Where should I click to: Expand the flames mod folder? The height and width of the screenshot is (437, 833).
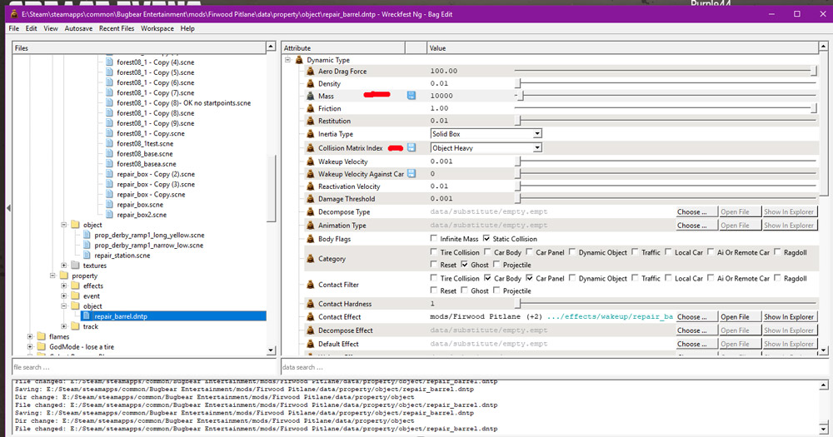[30, 336]
